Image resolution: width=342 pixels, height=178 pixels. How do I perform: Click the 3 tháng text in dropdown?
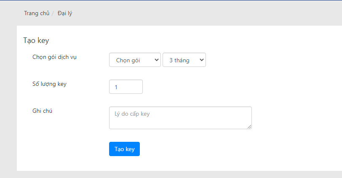(x=179, y=60)
